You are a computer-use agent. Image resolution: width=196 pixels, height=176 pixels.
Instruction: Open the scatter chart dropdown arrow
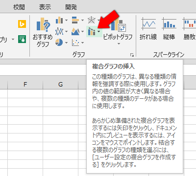[82, 43]
